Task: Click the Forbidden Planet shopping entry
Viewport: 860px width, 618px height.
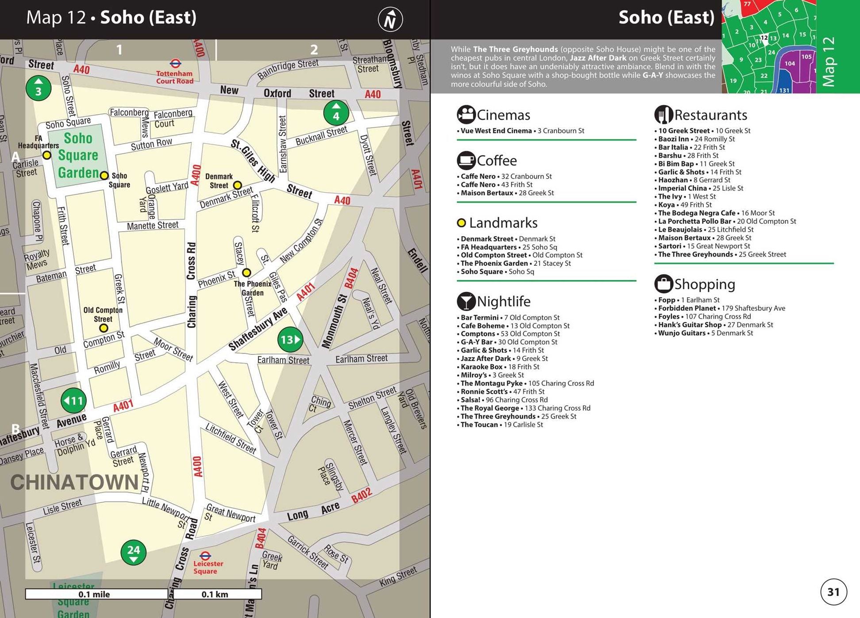Action: (x=720, y=308)
